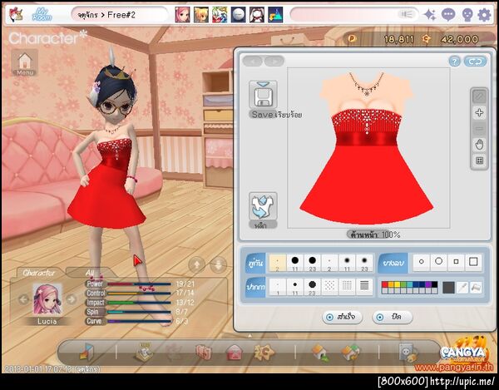Click the red mailbox icon in bottom bar
The height and width of the screenshot is (390, 499).
[x=235, y=353]
